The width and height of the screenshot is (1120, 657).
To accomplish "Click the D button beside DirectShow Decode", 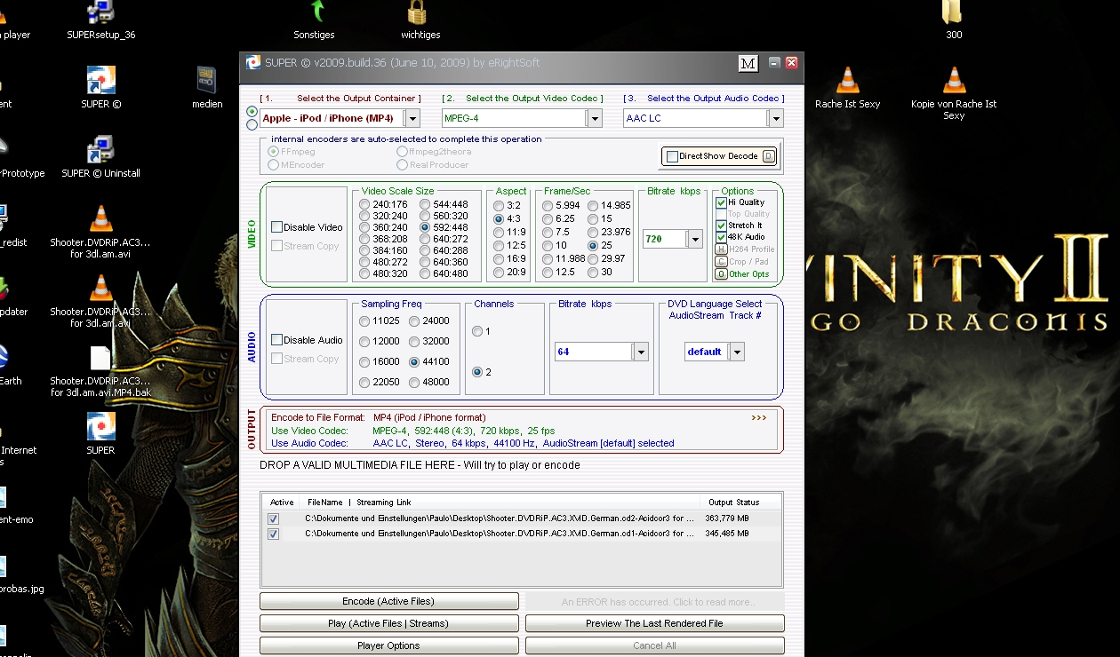I will (x=769, y=156).
